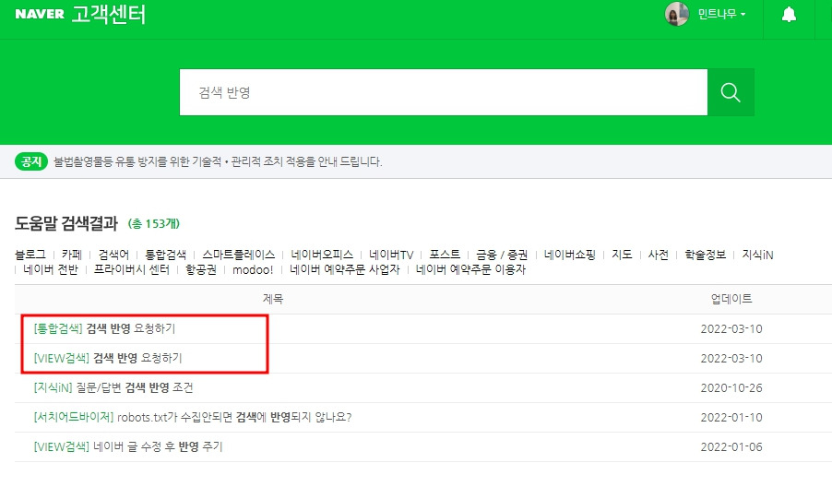Select the 2022-01-10 date cell
Screen dimensions: 832x487
(x=731, y=418)
